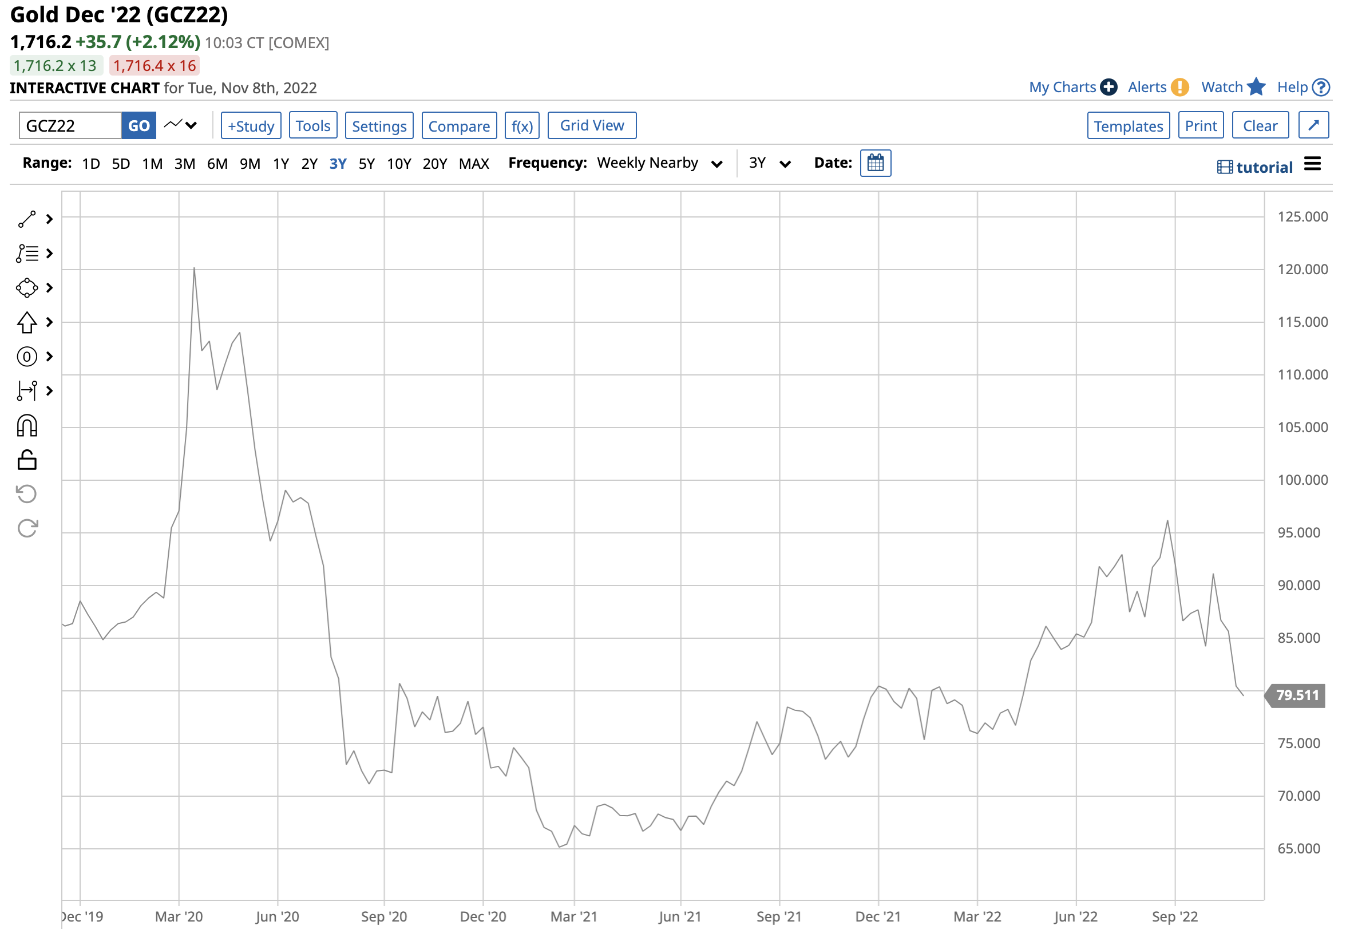The height and width of the screenshot is (949, 1354).
Task: Open the Date calendar picker
Action: (876, 163)
